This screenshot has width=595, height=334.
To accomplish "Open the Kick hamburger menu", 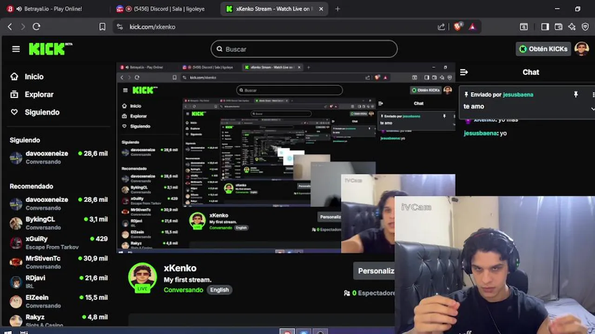I will click(x=16, y=49).
